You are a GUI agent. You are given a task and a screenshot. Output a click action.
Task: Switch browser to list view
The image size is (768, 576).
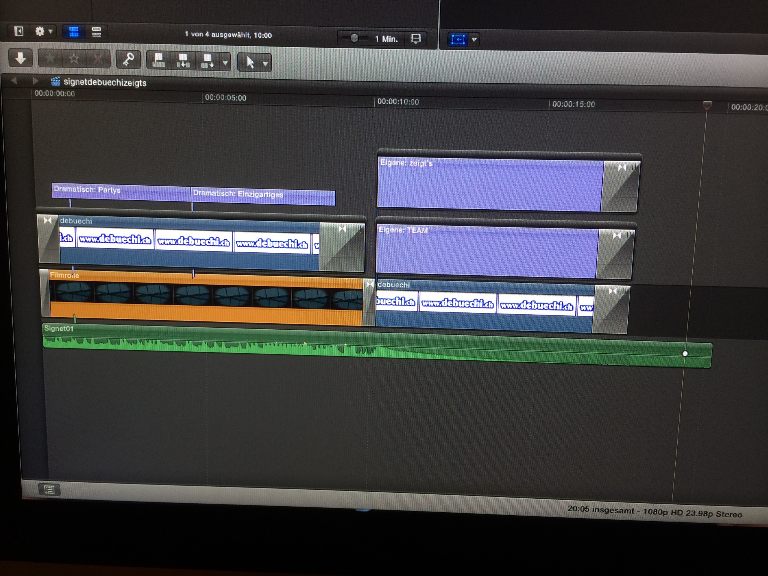click(96, 32)
